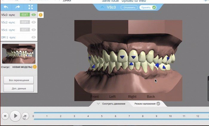209x126 pixels.
Task: Click the undo arrow icon
Action: coord(6,7)
